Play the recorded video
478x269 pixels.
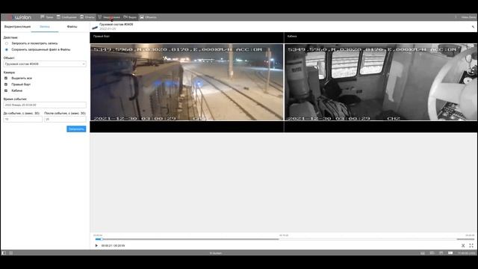[96, 246]
